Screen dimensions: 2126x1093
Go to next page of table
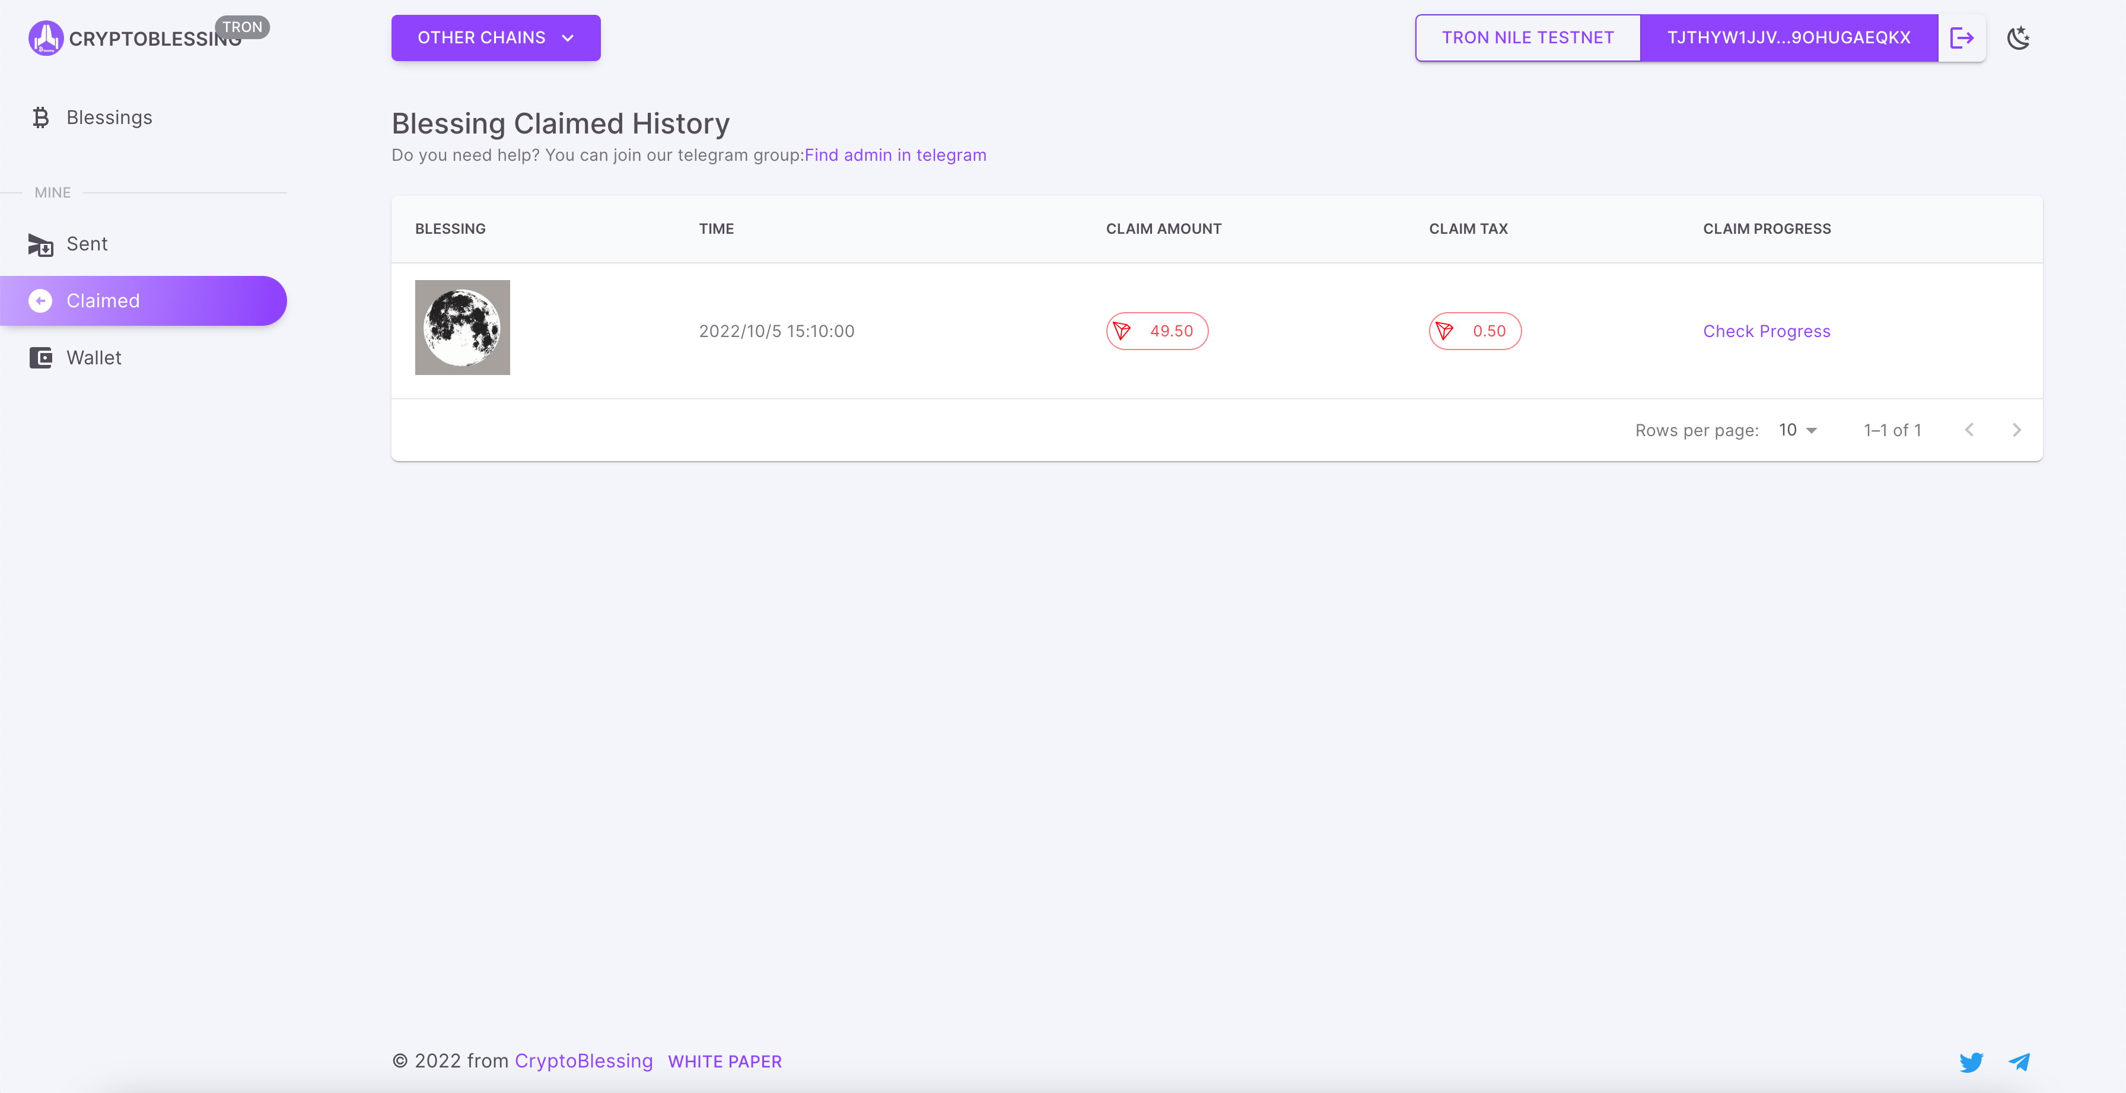point(2016,430)
